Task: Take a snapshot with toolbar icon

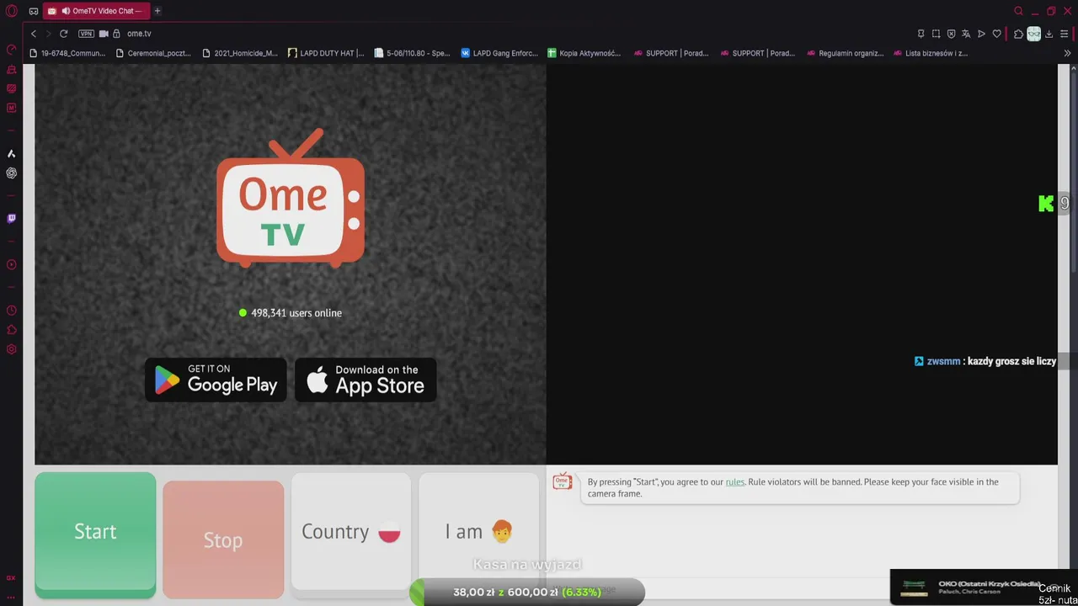Action: [936, 34]
